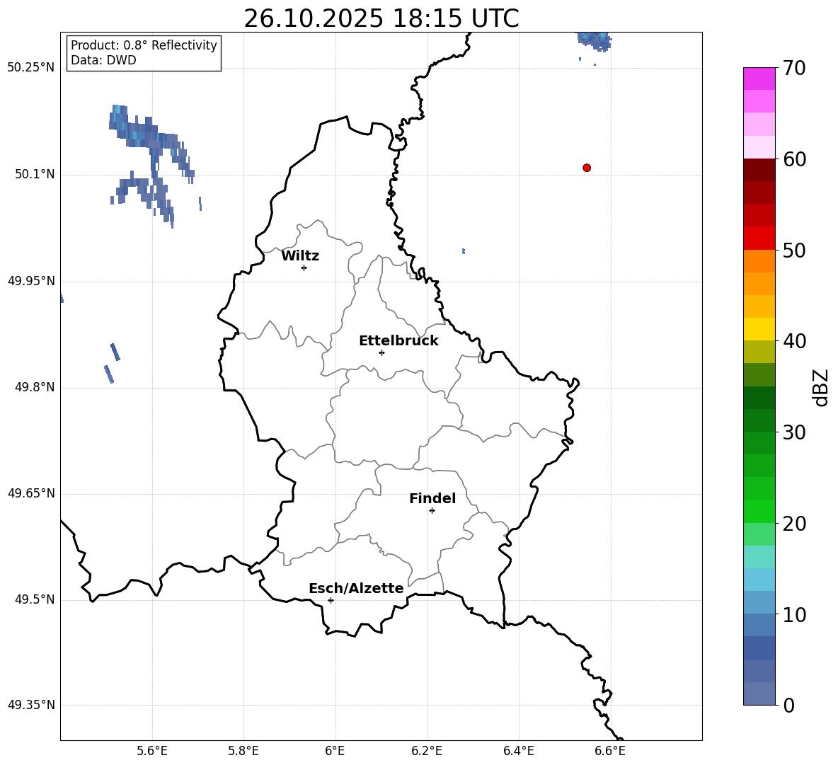Click the orange colorbar segment below 50
The height and width of the screenshot is (765, 838).
click(759, 260)
